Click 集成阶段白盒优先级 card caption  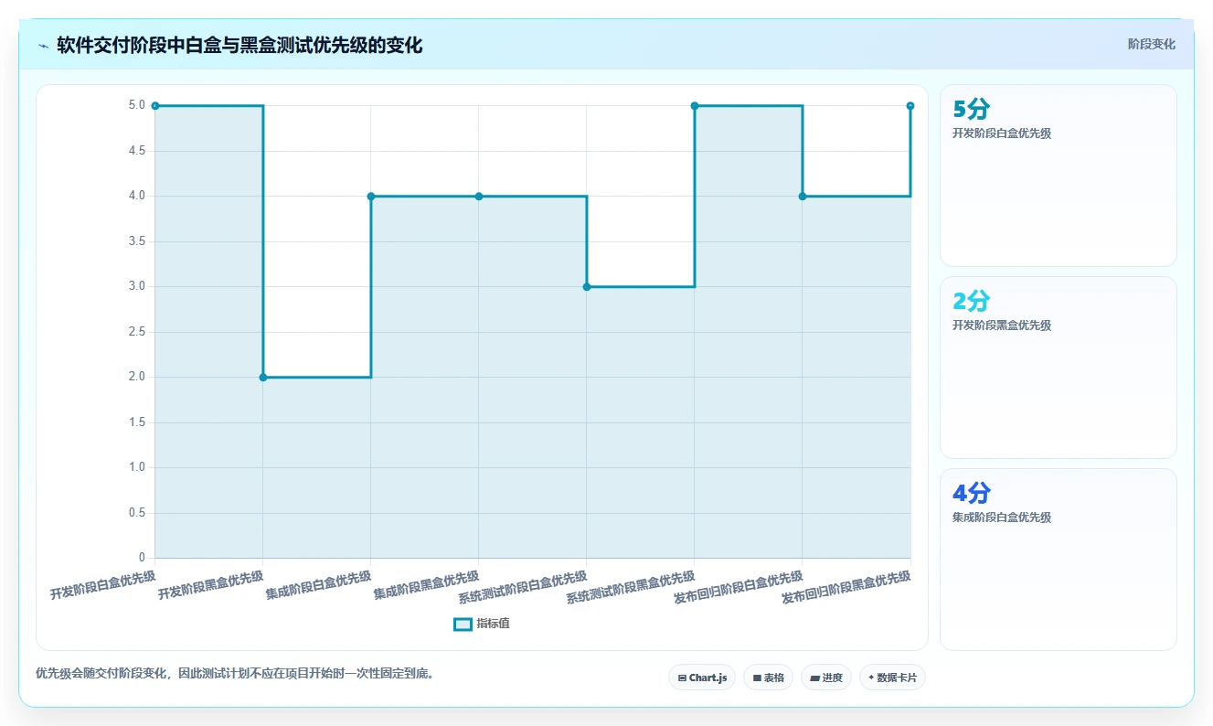[1002, 518]
